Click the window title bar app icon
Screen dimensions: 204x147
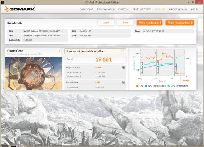click(x=3, y=2)
